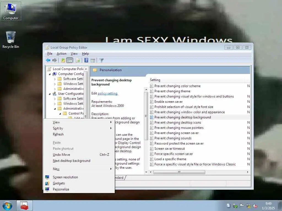The height and width of the screenshot is (211, 282).
Task: Click the User Configuration tree icon
Action: [x=54, y=94]
